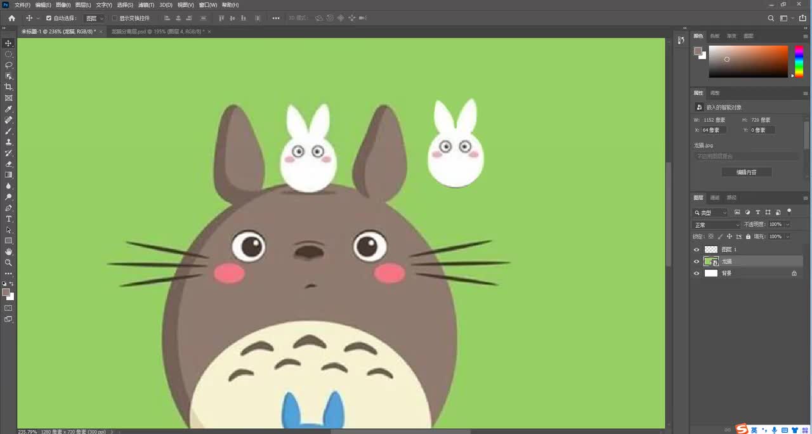This screenshot has height=434, width=812.
Task: Open the Move tool preset picker arrow
Action: [38, 18]
